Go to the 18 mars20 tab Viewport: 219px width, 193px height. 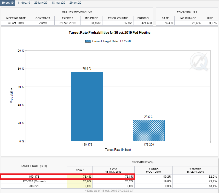click(59, 3)
